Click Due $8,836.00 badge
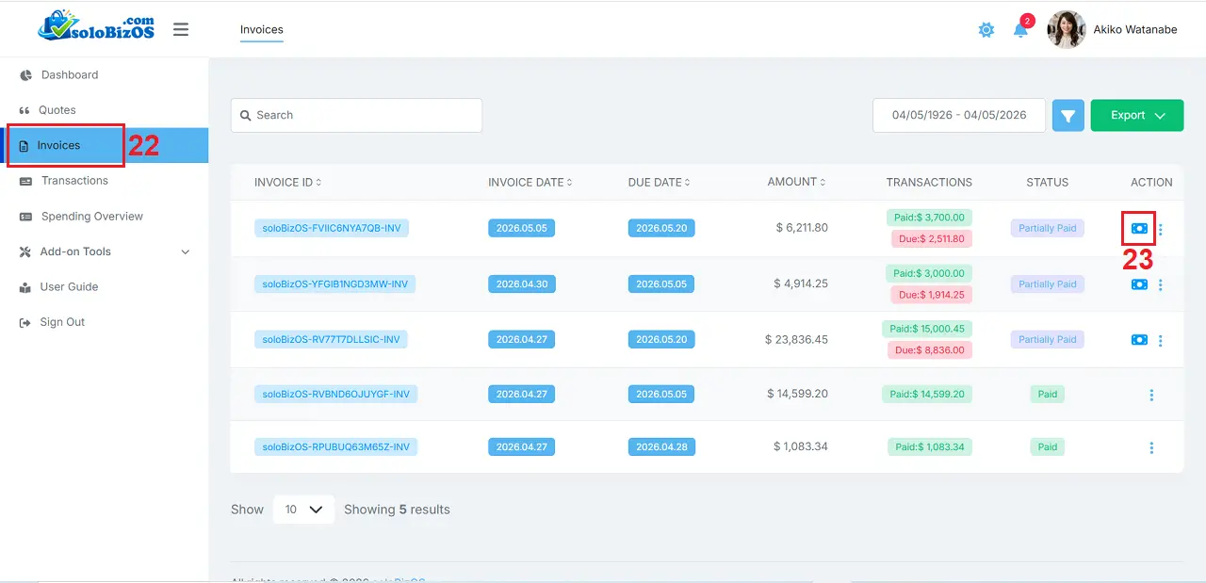This screenshot has width=1206, height=583. click(932, 350)
